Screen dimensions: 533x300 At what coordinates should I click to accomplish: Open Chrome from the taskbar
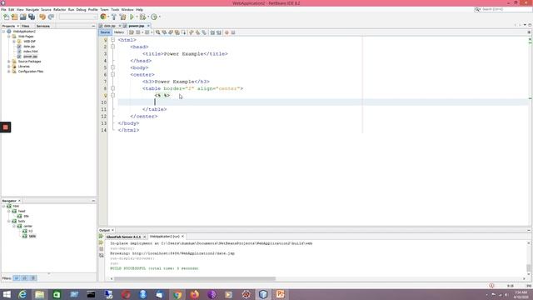tap(177, 294)
